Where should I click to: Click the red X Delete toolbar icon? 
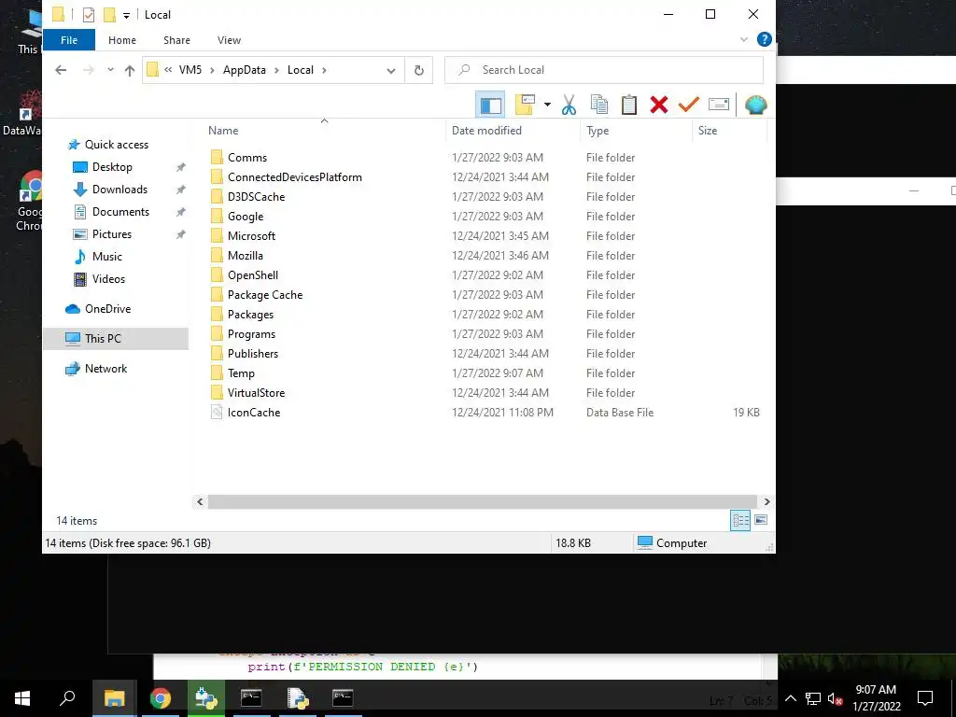tap(658, 105)
